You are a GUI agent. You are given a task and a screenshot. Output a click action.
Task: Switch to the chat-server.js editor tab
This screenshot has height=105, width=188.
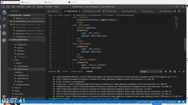pos(91,11)
